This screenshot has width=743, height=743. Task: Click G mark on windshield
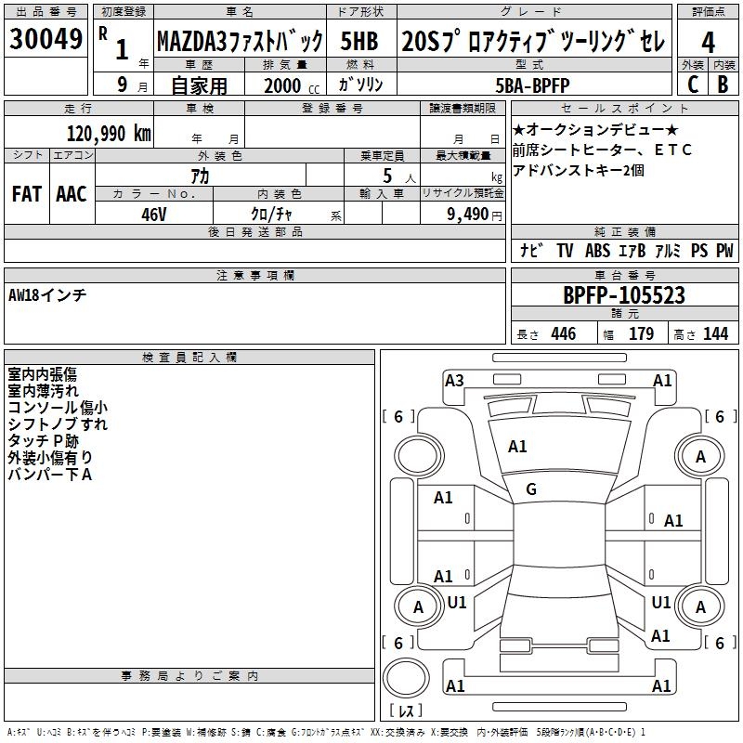(x=531, y=489)
